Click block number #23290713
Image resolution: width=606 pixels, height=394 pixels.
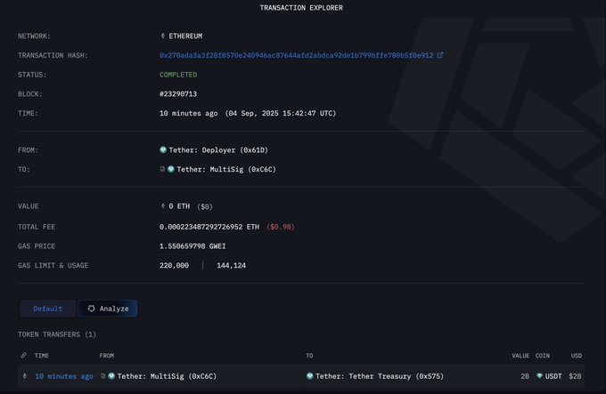coord(178,94)
